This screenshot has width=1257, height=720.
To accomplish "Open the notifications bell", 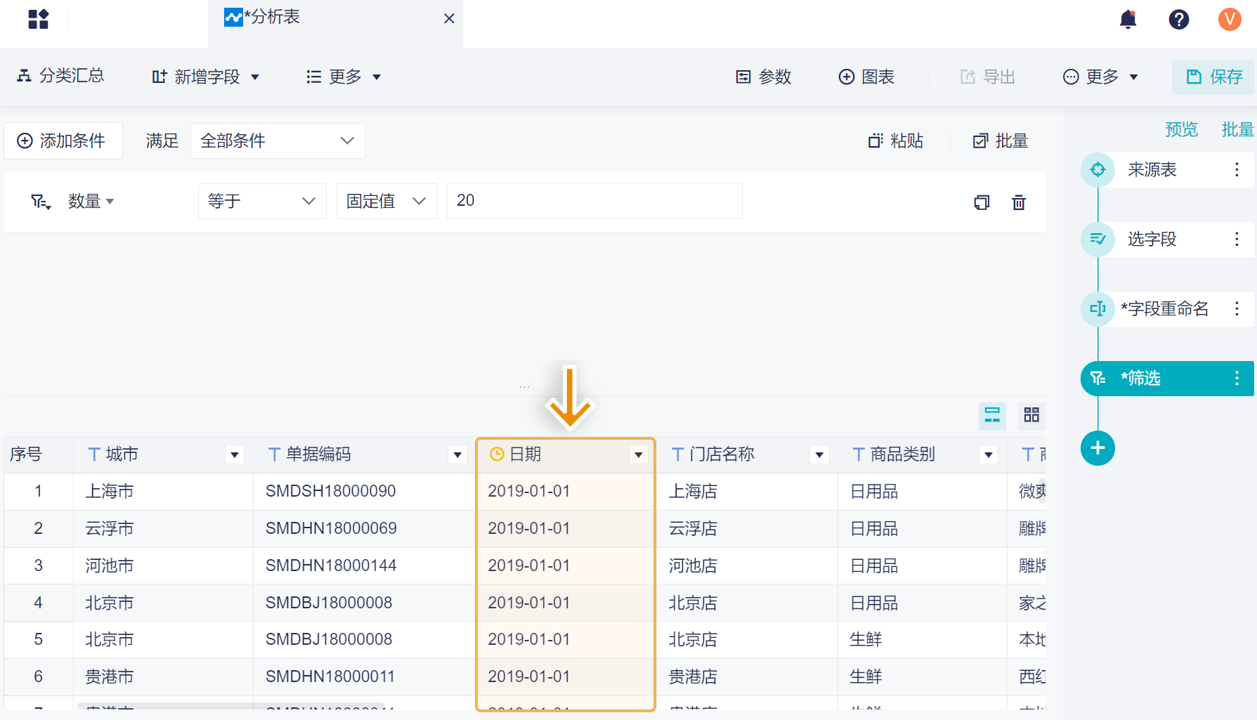I will click(x=1128, y=19).
